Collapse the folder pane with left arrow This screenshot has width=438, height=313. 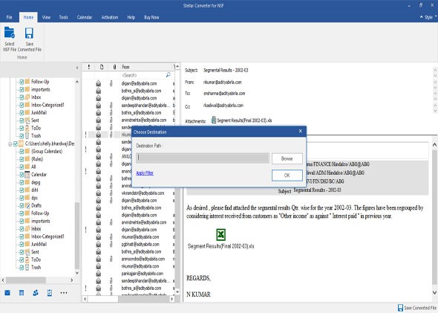(x=77, y=68)
